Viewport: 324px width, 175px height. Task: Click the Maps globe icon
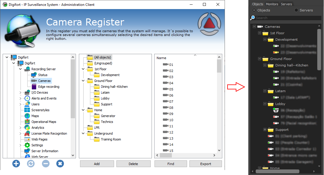[27, 116]
